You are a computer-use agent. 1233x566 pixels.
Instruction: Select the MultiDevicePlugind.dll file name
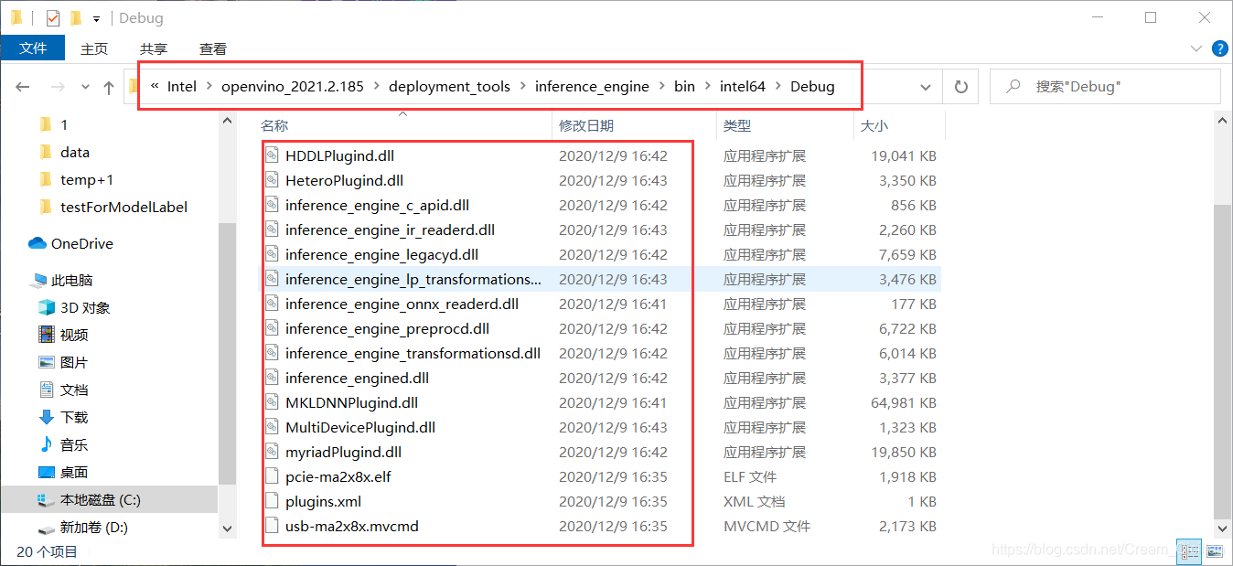point(360,428)
